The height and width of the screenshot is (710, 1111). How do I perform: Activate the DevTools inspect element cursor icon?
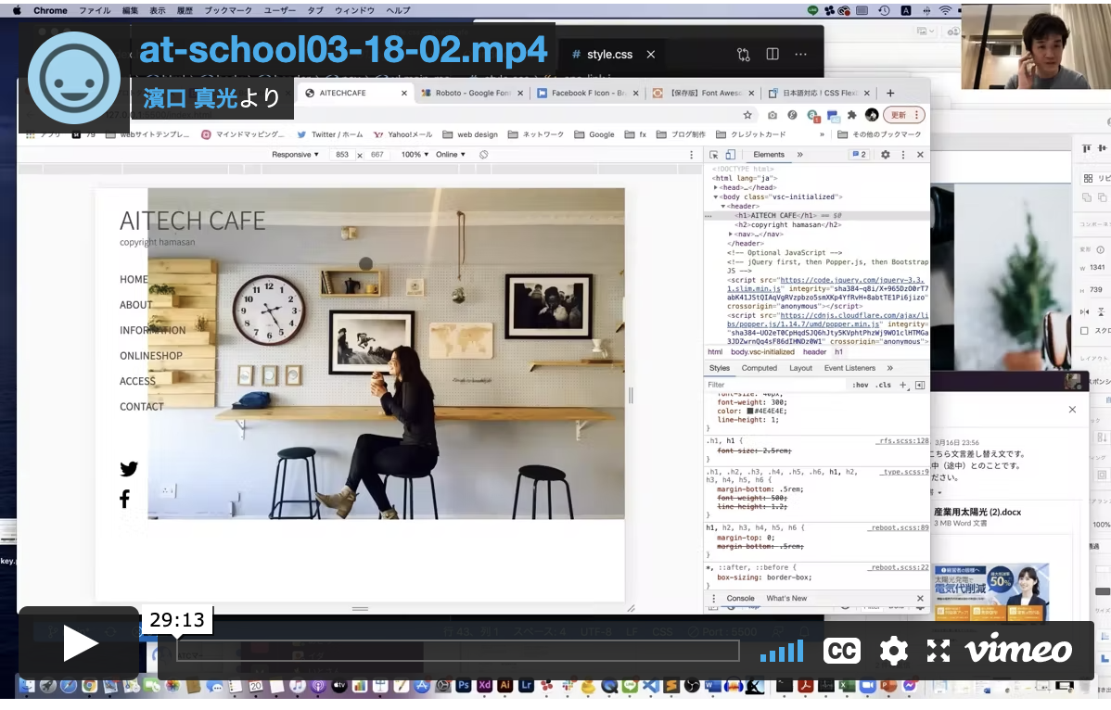(x=714, y=154)
